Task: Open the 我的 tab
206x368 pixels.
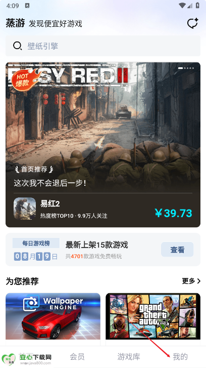Action: point(180,357)
